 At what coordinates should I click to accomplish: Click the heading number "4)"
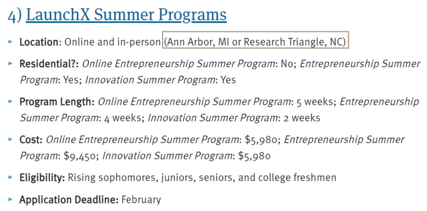pyautogui.click(x=15, y=16)
